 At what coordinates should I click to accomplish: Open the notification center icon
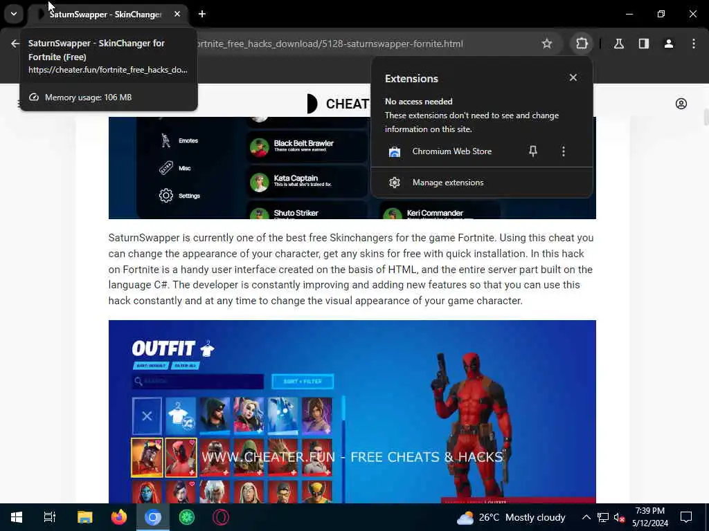pyautogui.click(x=686, y=517)
